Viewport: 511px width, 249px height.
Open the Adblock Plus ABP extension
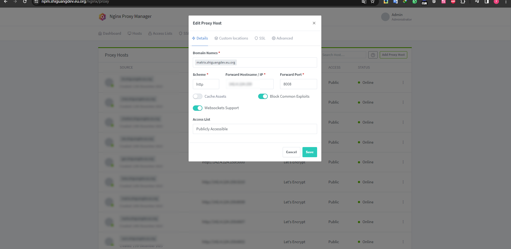point(453,2)
